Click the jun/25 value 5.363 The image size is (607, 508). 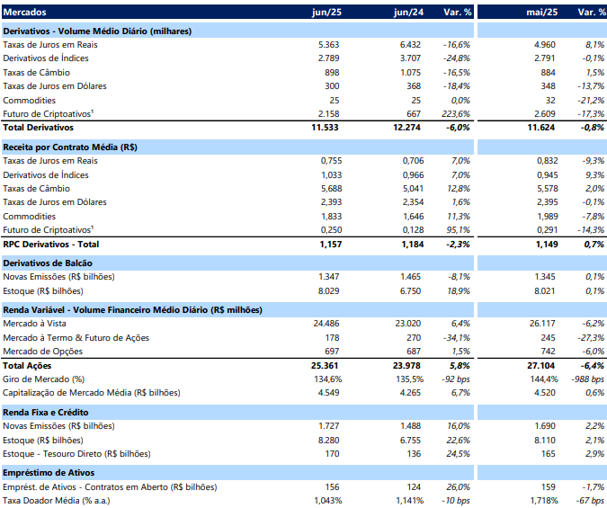(328, 45)
